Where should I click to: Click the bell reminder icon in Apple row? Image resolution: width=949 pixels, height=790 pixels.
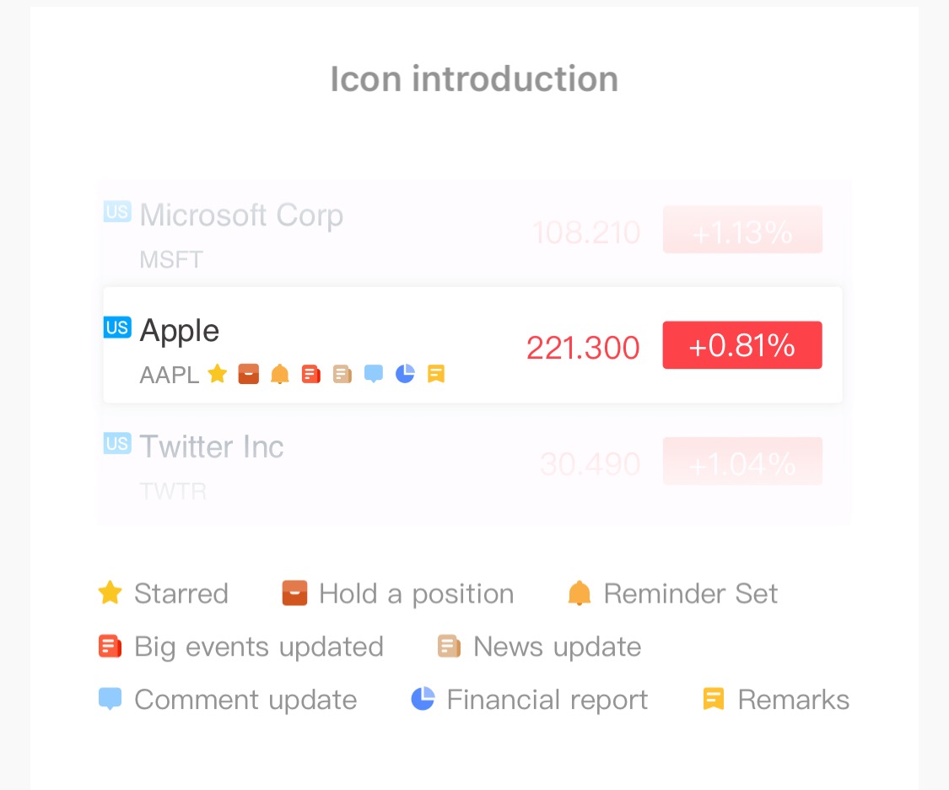tap(279, 374)
